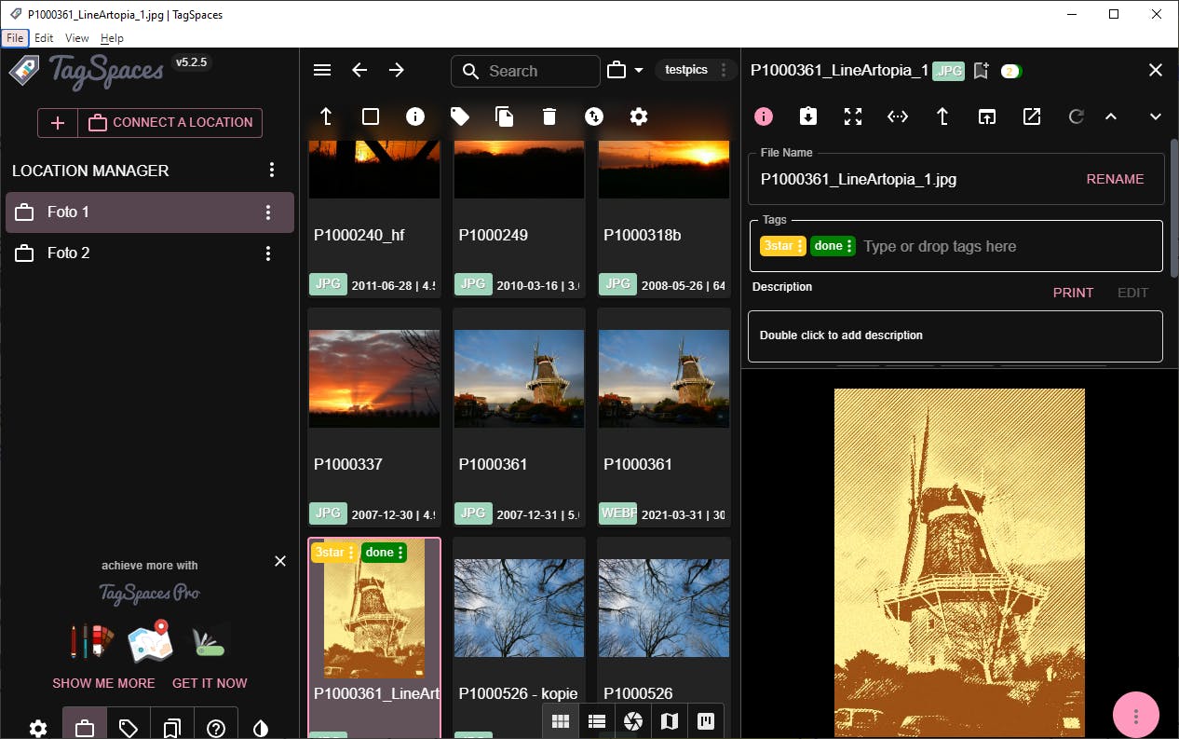Add bookmark for the opened file
This screenshot has height=739, width=1179.
[981, 71]
